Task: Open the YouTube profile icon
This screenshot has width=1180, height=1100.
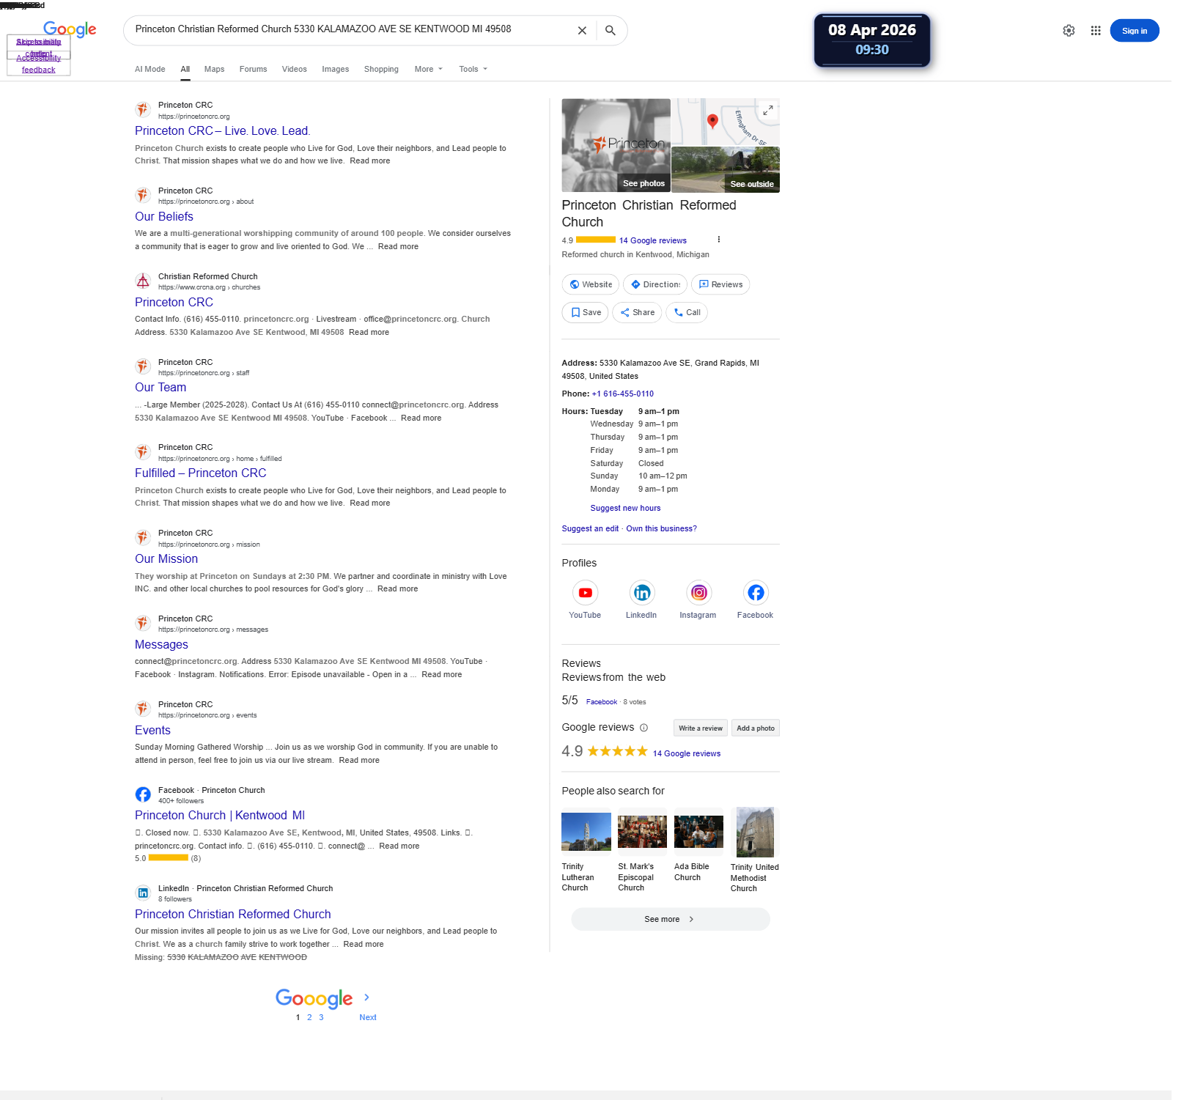Action: click(585, 593)
